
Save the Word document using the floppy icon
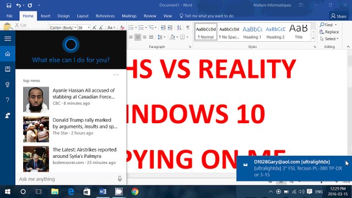click(x=9, y=5)
